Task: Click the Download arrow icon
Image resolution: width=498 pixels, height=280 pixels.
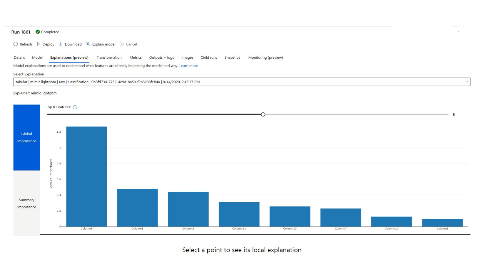Action: click(61, 44)
